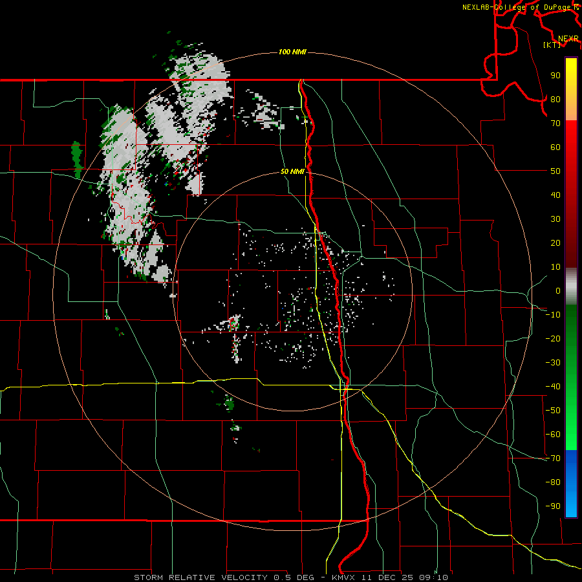Click the NEXLAB-College of DuPage credit text
Viewport: 582px width, 582px height.
click(x=520, y=7)
